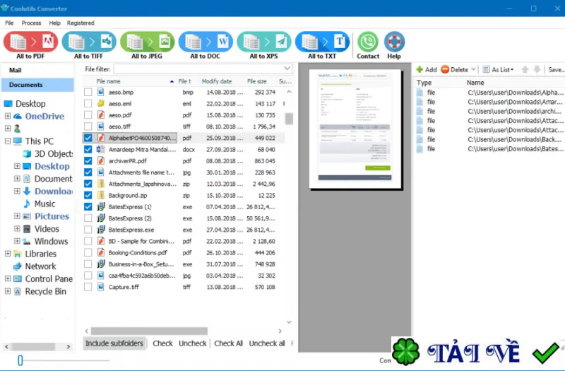Viewport: 565px width, 371px height.
Task: Open the Process menu
Action: pos(31,23)
